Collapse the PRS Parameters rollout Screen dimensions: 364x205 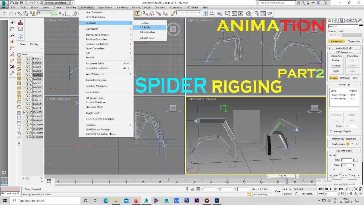coord(344,52)
